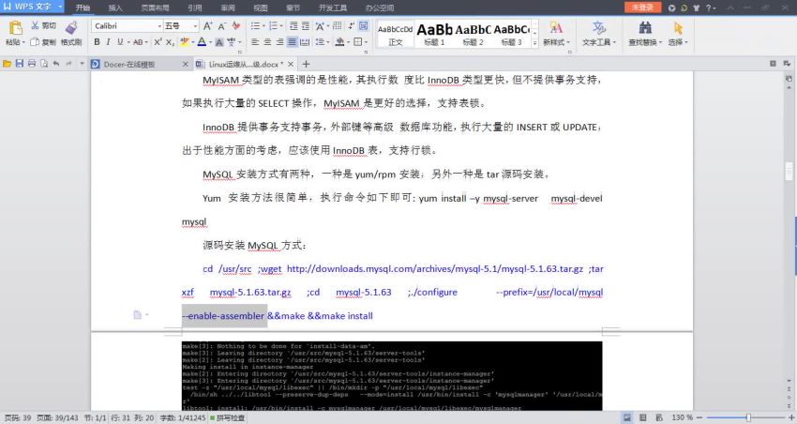Expand the borders dropdown arrow

point(366,42)
